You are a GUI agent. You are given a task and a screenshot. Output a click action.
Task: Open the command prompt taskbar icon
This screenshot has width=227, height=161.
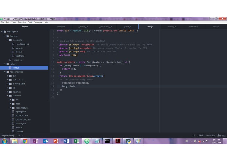107,141
